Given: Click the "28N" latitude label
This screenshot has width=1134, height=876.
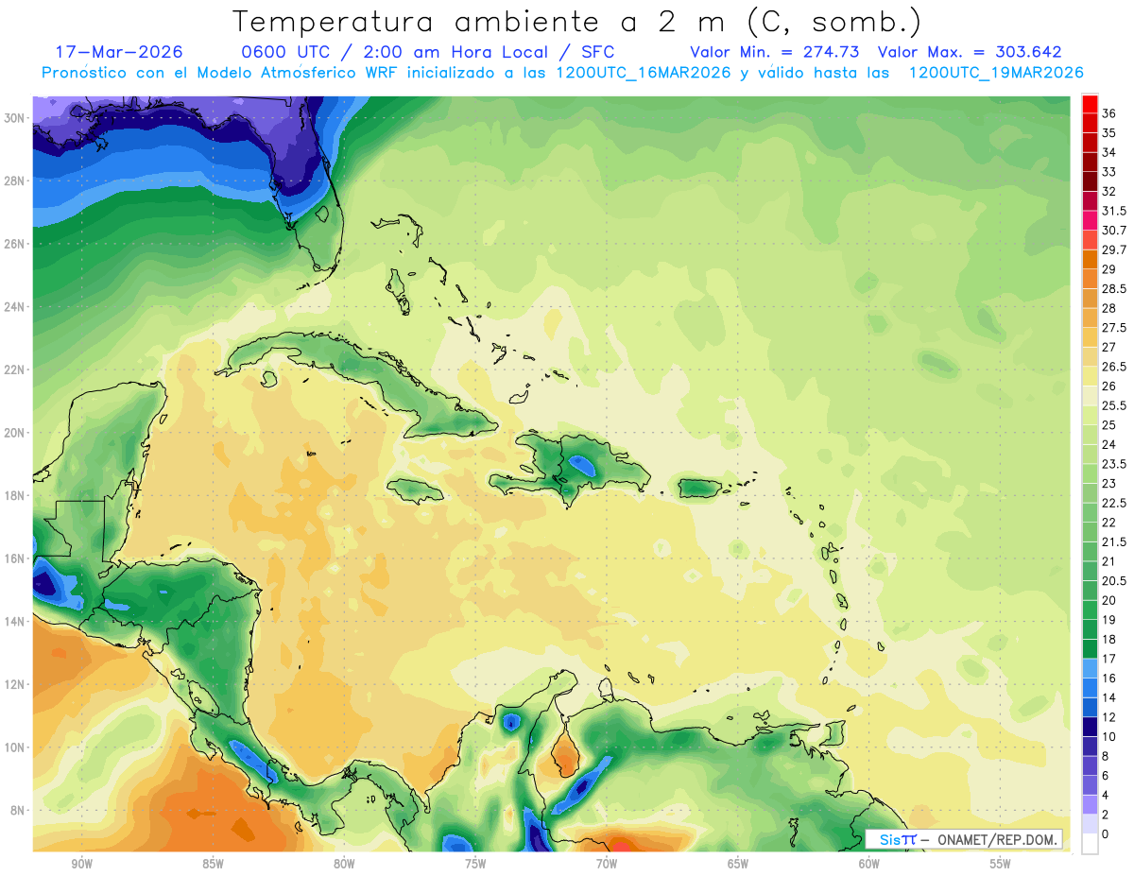Looking at the screenshot, I should (x=15, y=180).
